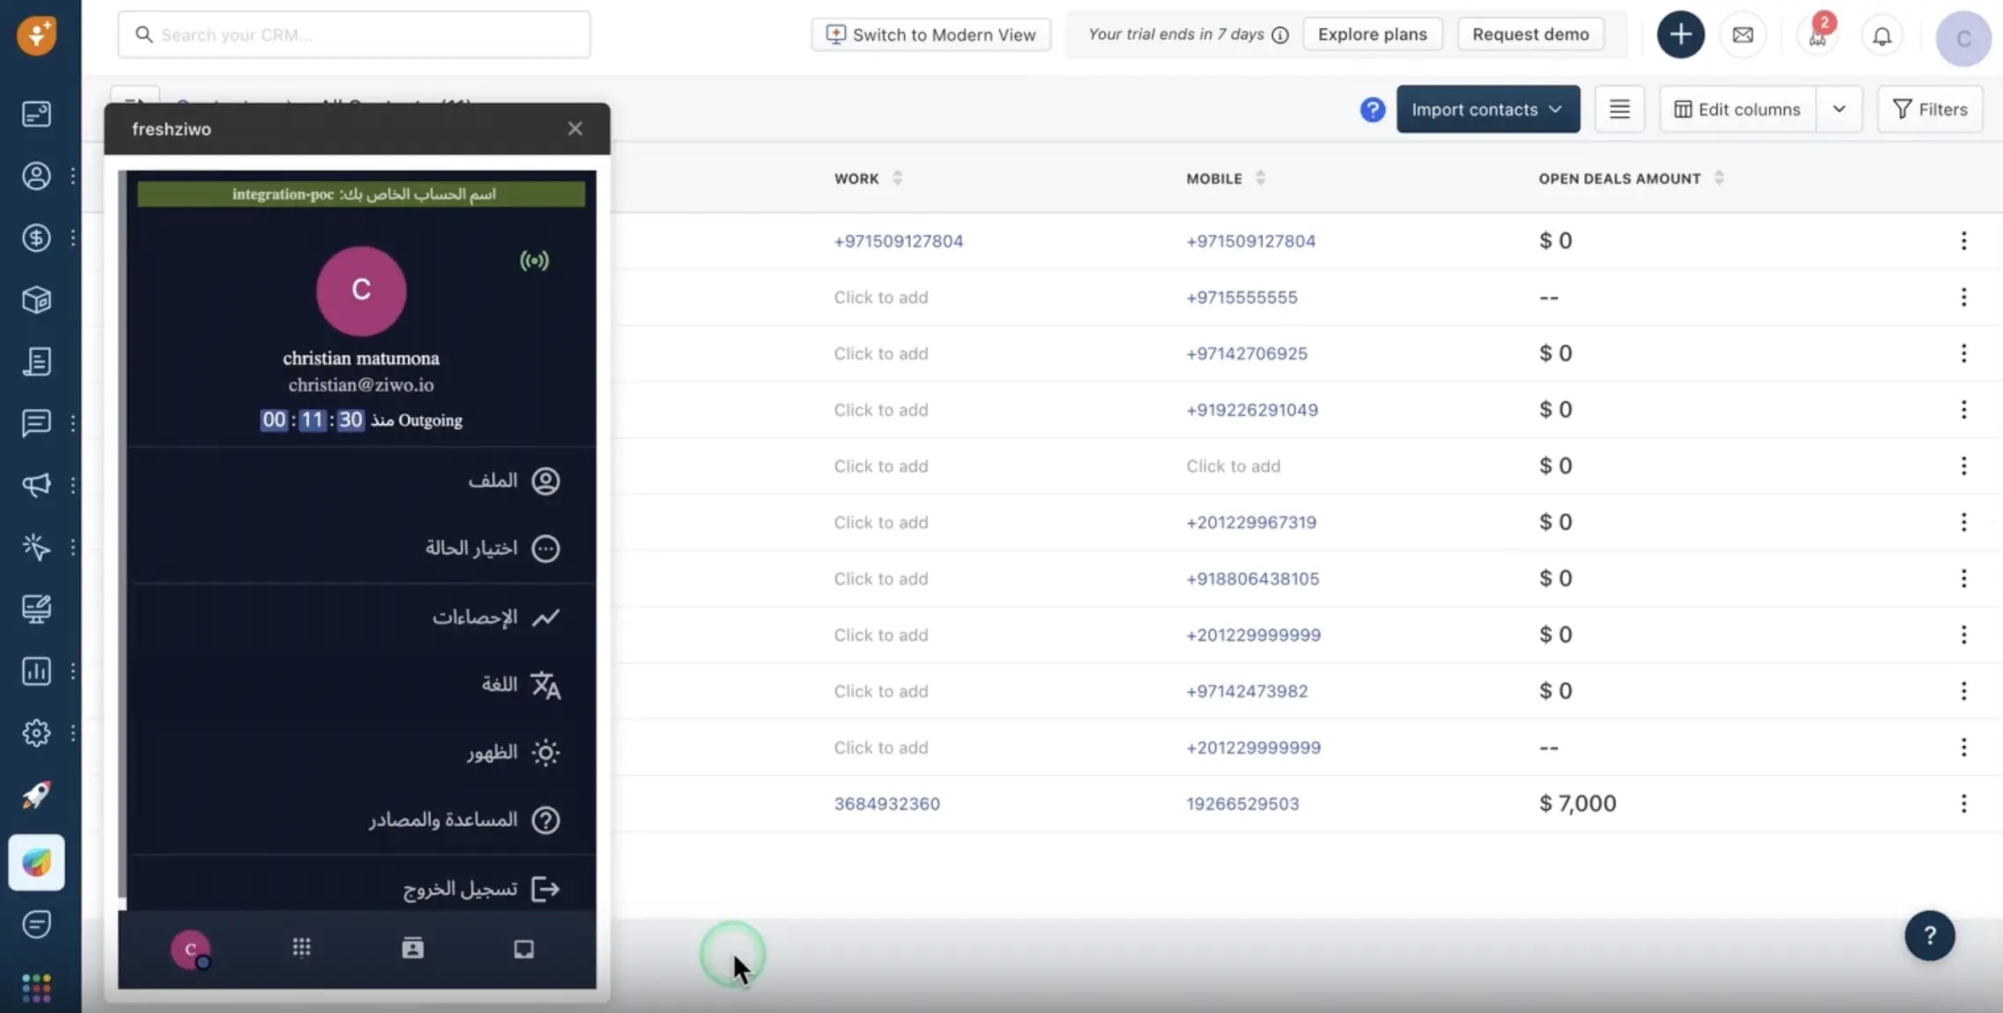Image resolution: width=2003 pixels, height=1013 pixels.
Task: Open row menu for +9715555555 contact
Action: click(1963, 297)
